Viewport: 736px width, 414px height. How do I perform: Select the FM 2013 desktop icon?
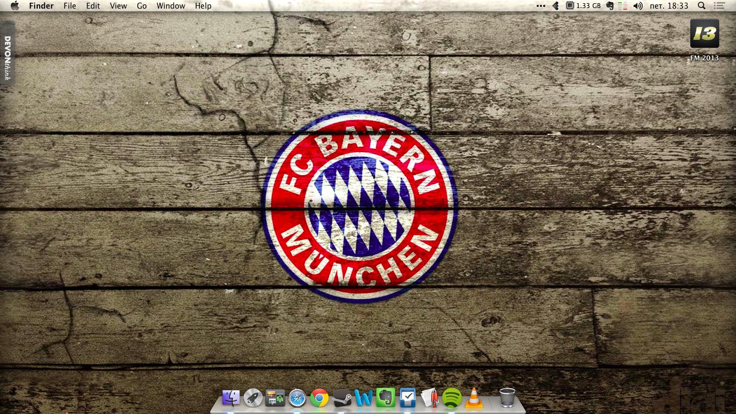[x=704, y=34]
